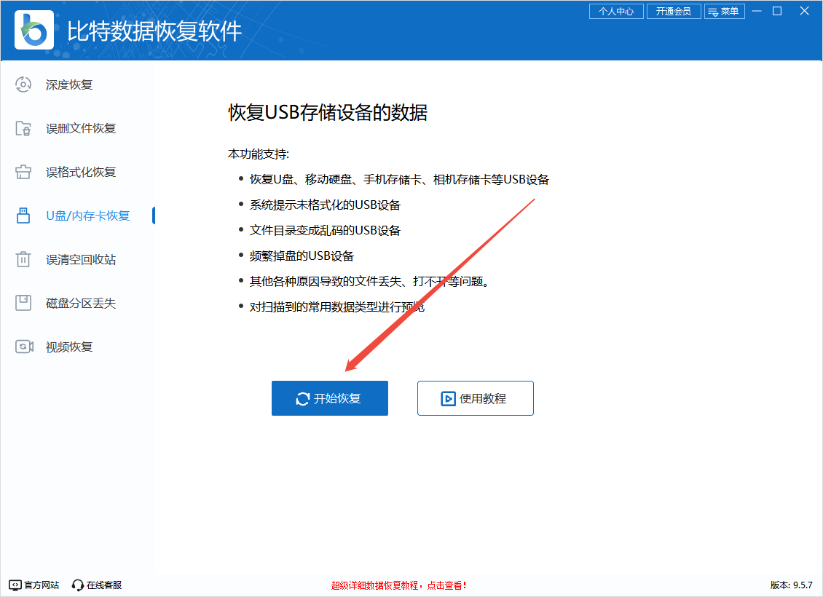Viewport: 823px width, 597px height.
Task: Select the 误删文件恢复 folder icon
Action: (23, 128)
